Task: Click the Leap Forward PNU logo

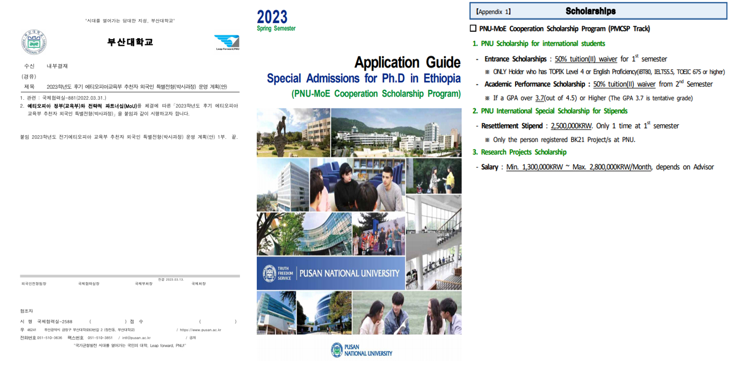Action: [227, 42]
